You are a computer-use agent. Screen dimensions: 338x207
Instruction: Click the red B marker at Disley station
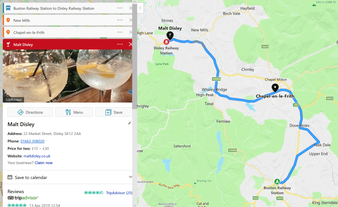pos(166,42)
